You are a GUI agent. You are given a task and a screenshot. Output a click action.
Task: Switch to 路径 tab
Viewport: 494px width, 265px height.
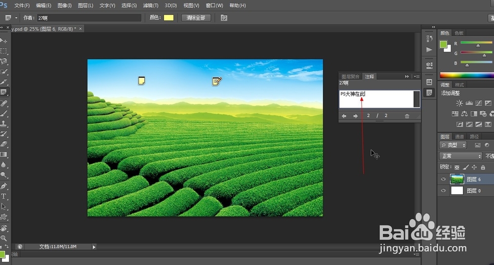[x=474, y=136]
